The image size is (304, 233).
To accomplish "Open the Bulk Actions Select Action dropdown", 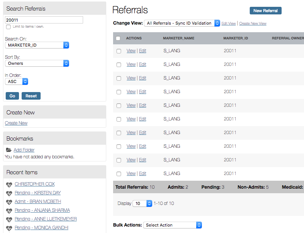I will pyautogui.click(x=173, y=225).
